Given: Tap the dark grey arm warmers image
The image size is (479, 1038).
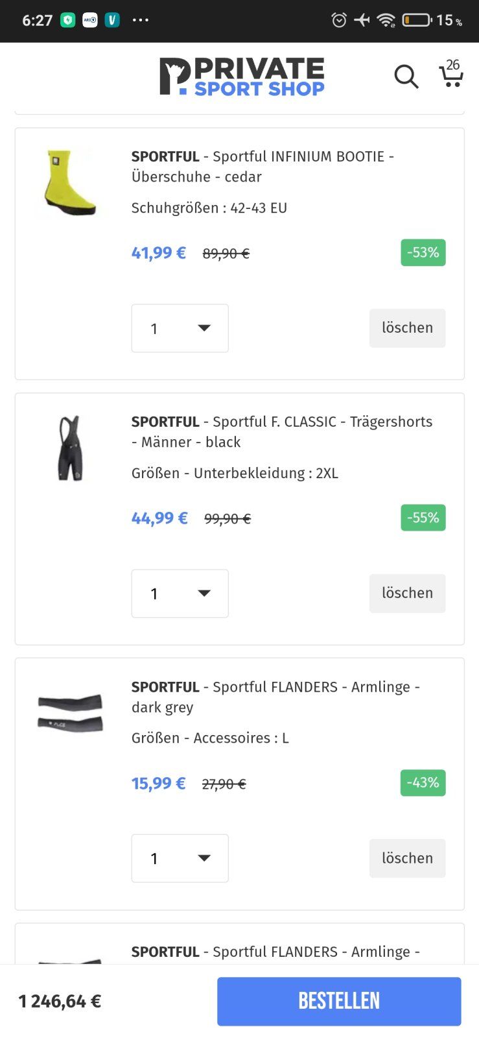Looking at the screenshot, I should click(70, 713).
